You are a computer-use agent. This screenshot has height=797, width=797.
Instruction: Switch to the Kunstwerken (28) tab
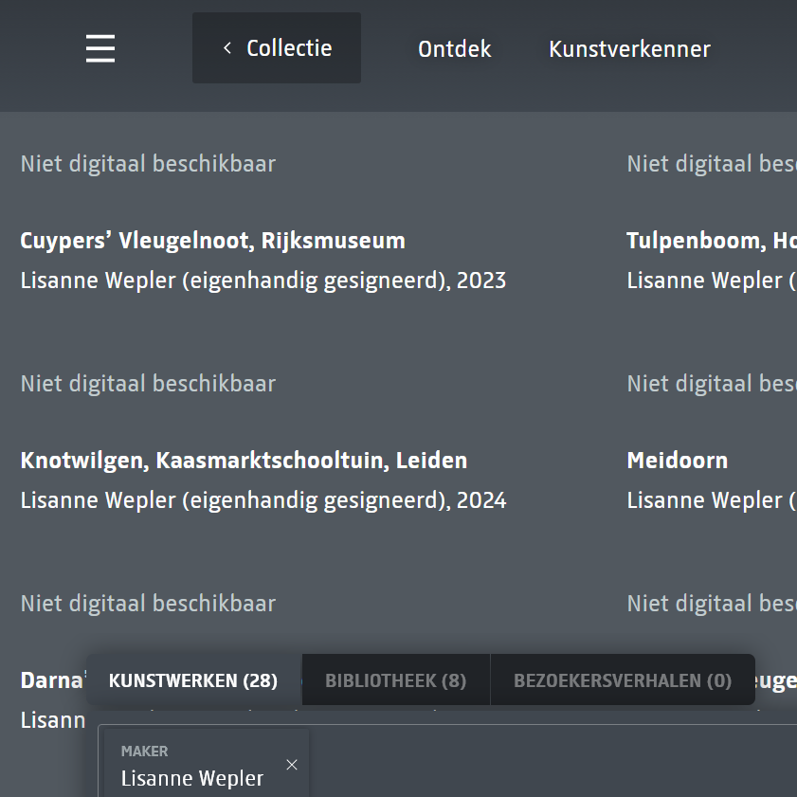point(193,680)
